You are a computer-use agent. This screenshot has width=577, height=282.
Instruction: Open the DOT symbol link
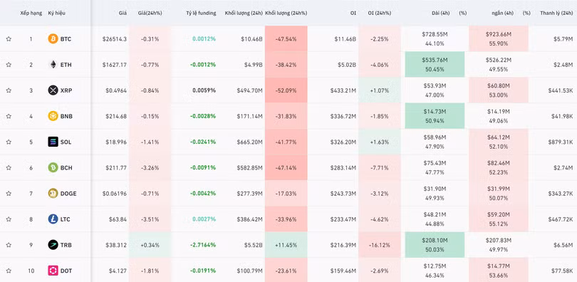[66, 271]
